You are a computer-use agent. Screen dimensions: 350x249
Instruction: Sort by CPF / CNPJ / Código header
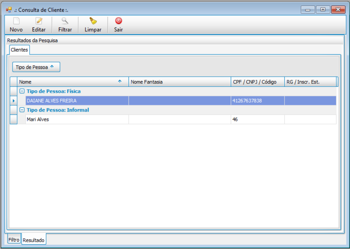257,82
